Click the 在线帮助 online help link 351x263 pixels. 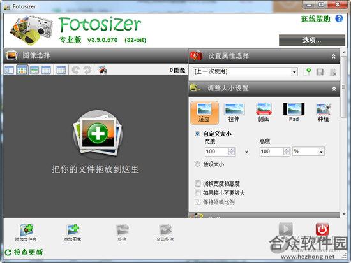[x=316, y=18]
